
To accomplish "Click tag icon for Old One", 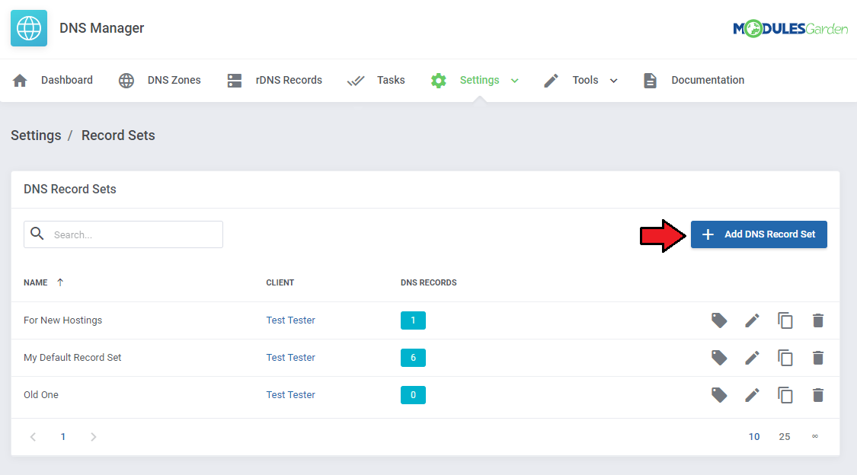I will coord(718,395).
